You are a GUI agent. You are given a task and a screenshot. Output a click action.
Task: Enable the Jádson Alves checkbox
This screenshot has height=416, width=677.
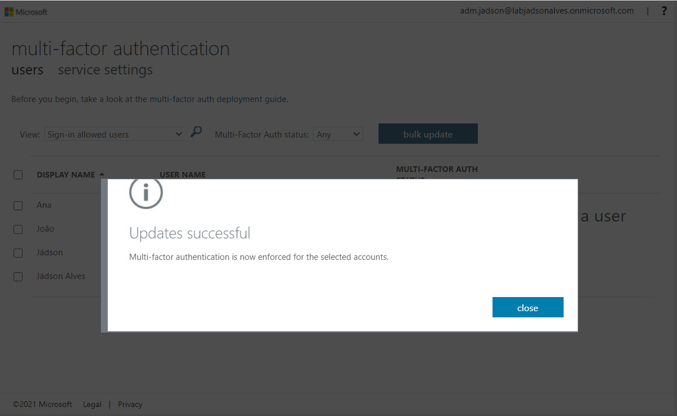(x=18, y=277)
